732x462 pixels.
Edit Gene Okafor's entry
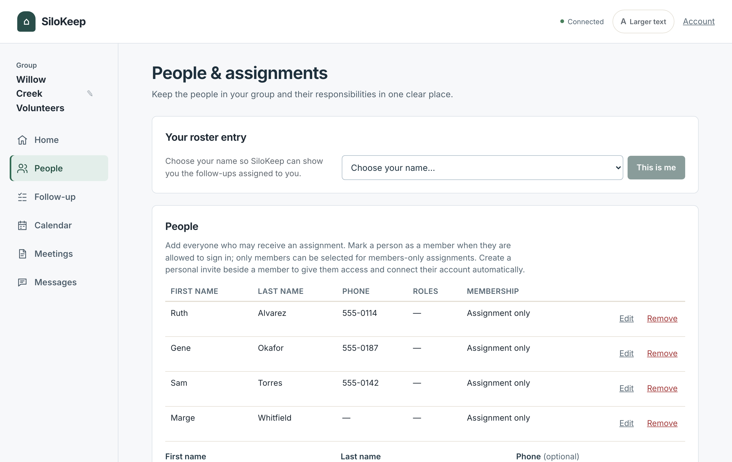(x=626, y=353)
